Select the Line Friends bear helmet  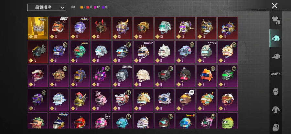[186, 100]
